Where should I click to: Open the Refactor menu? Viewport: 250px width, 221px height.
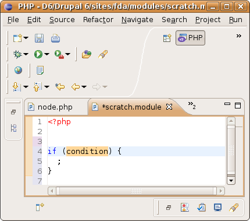tap(98, 20)
